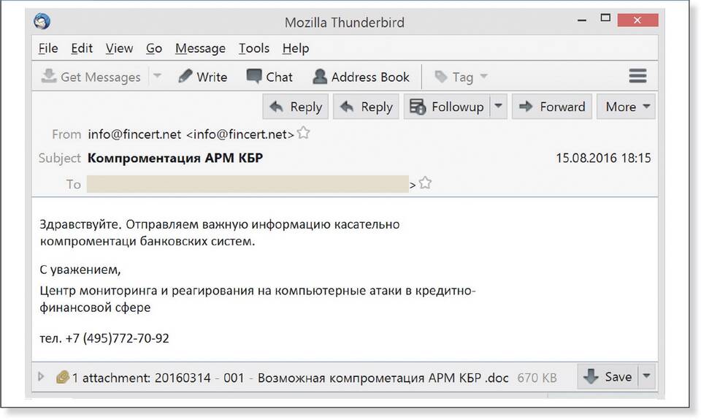
Task: Click the star next to the To recipient
Action: click(425, 183)
